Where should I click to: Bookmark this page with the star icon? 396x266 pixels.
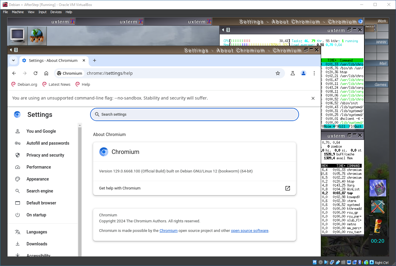coord(278,73)
